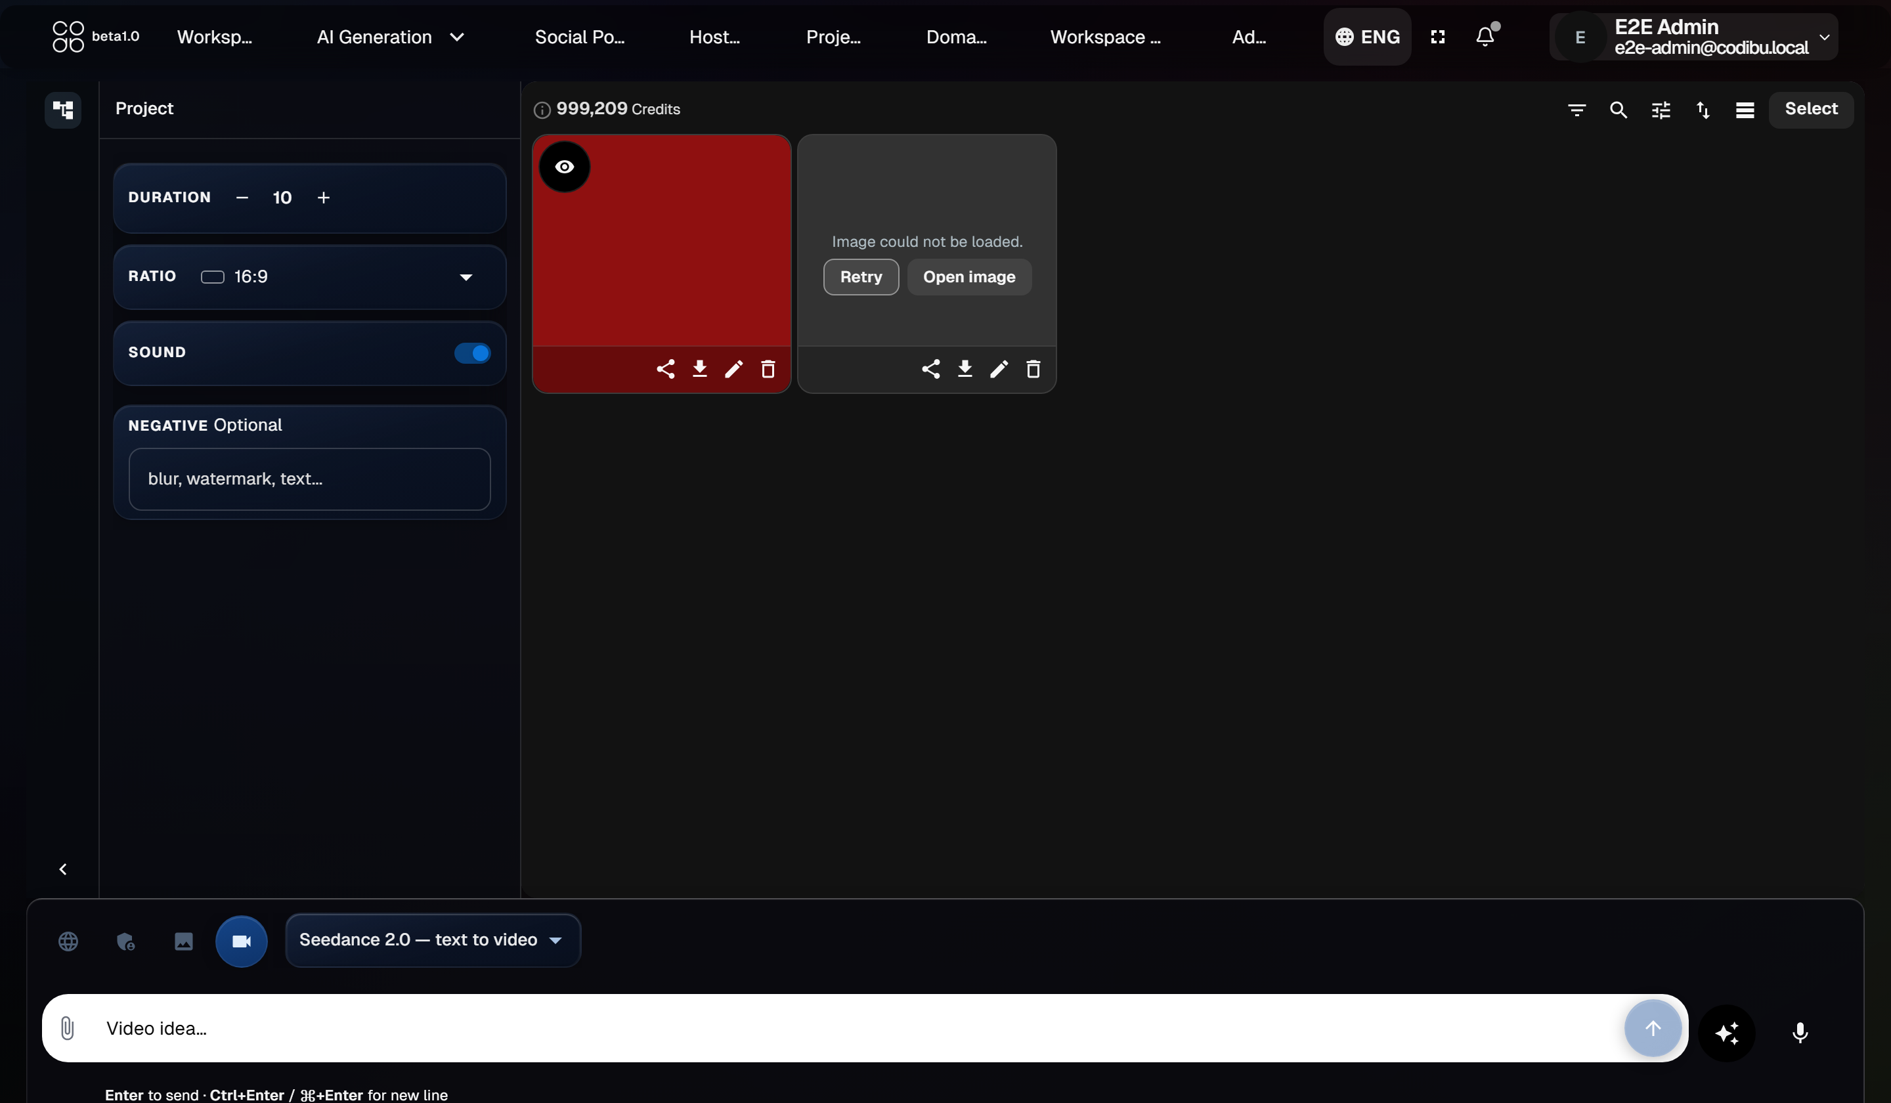Focus the negative prompt input field
Image resolution: width=1891 pixels, height=1103 pixels.
[x=309, y=479]
